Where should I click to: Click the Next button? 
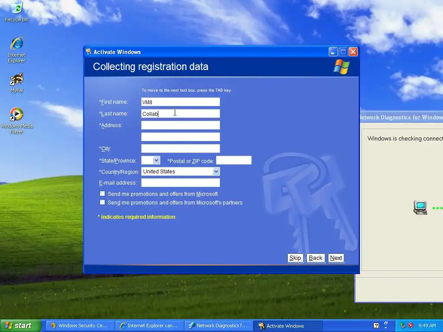[336, 258]
